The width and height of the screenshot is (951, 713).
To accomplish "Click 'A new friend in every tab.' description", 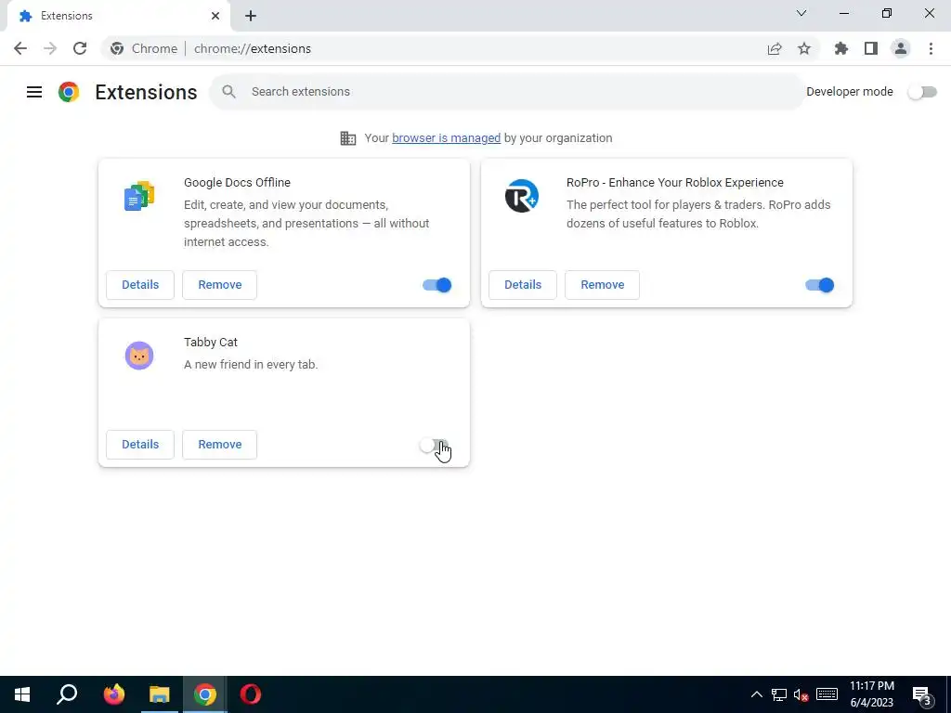I will click(x=251, y=364).
